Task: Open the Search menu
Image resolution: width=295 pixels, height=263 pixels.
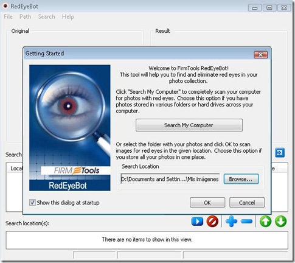Action: 46,16
